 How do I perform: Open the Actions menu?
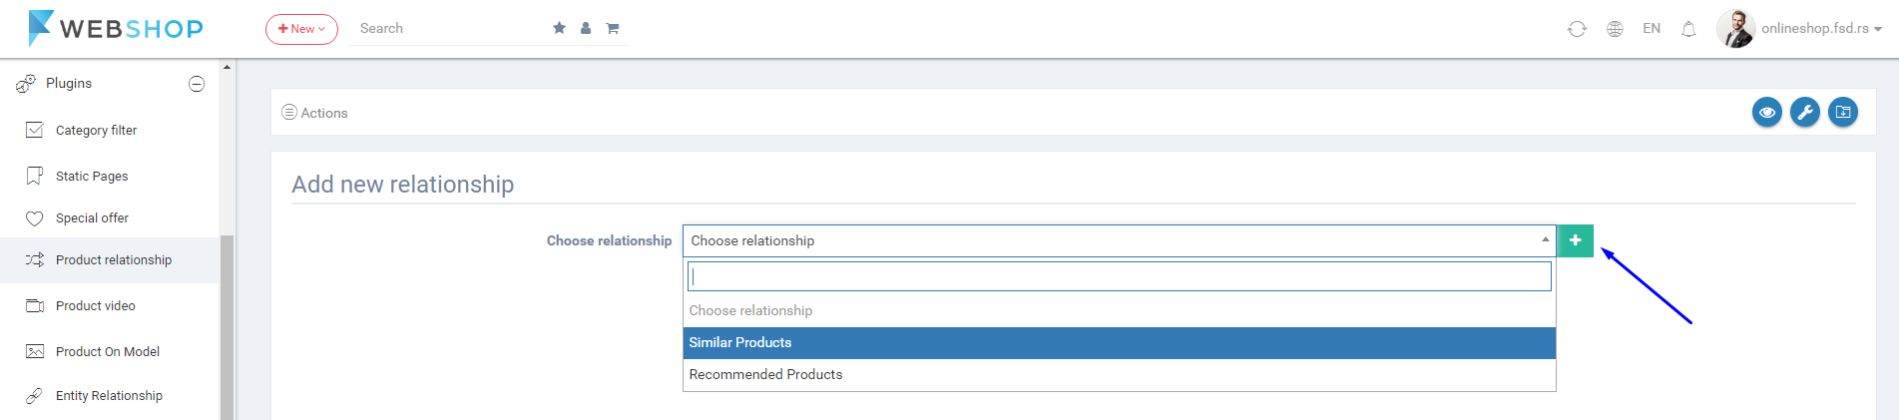pyautogui.click(x=314, y=113)
